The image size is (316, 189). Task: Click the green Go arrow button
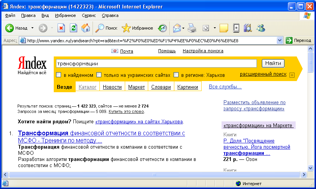coord(289,40)
